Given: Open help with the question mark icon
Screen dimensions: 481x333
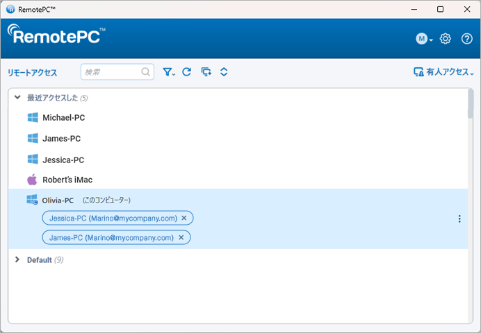Looking at the screenshot, I should click(467, 39).
